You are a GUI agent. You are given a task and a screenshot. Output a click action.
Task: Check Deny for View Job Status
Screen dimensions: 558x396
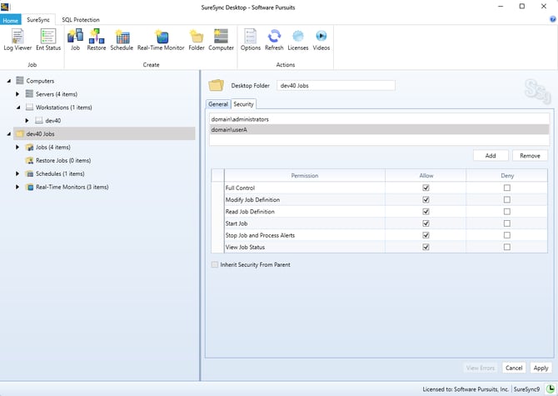tap(506, 247)
